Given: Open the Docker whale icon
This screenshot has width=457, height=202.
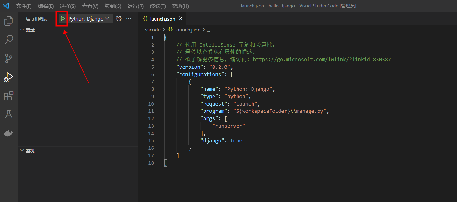Looking at the screenshot, I should pos(9,133).
